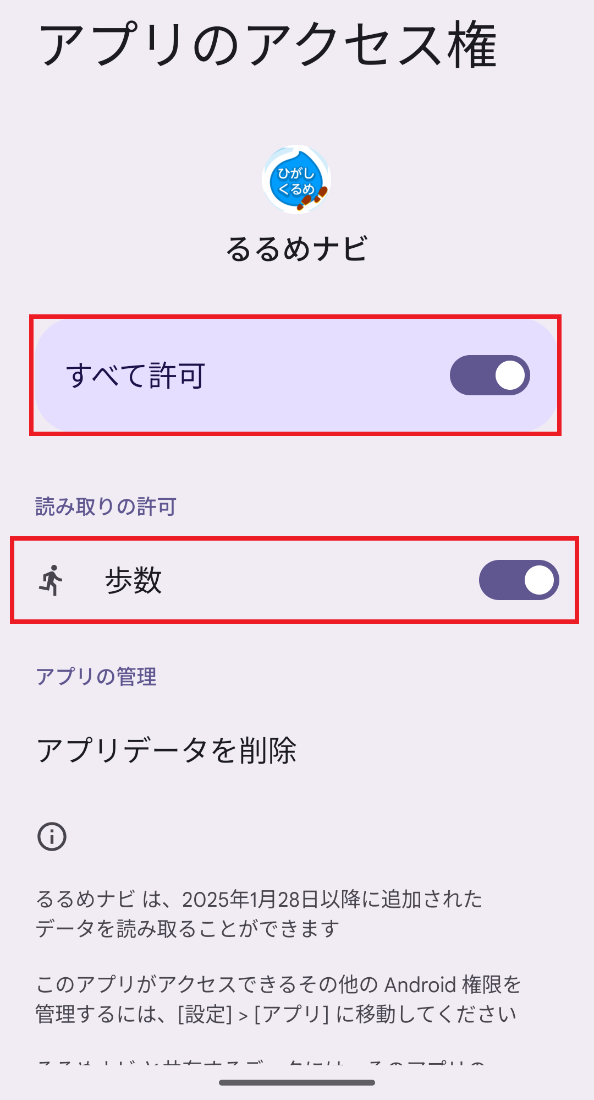Tap the [設定] > [アプリ] text

(253, 1014)
